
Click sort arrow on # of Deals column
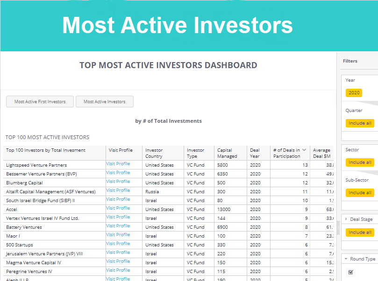[304, 150]
